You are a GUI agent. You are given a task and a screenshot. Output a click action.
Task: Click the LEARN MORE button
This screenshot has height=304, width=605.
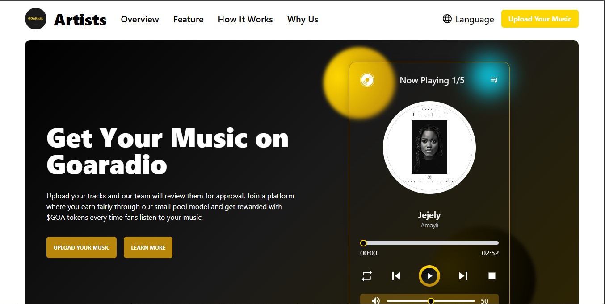click(x=148, y=247)
